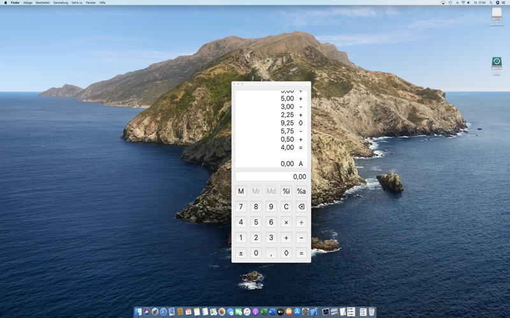Click the plus + key

point(286,237)
